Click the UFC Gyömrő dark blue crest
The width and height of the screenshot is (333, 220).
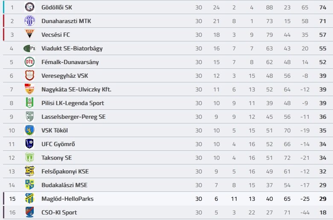pos(29,144)
